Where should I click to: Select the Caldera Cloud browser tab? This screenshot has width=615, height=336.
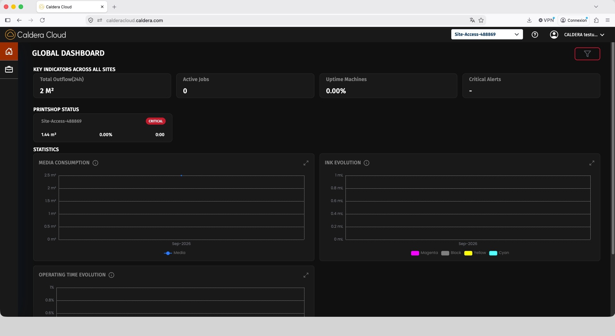pyautogui.click(x=72, y=7)
